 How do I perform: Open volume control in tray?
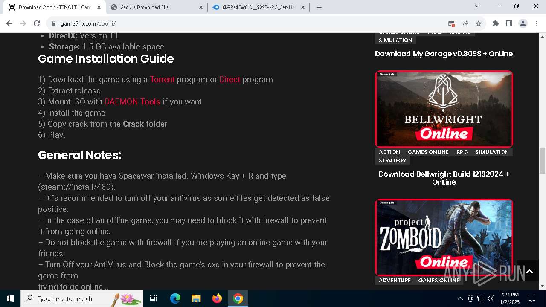click(491, 298)
